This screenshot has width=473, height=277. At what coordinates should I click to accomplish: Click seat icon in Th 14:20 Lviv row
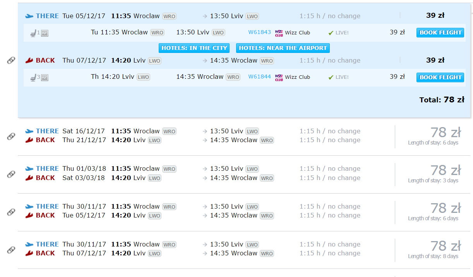tap(34, 78)
